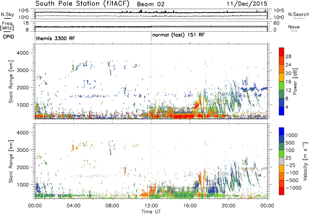Click the 'Freq. [MHz]' axis label
This screenshot has width=309, height=214.
point(7,26)
